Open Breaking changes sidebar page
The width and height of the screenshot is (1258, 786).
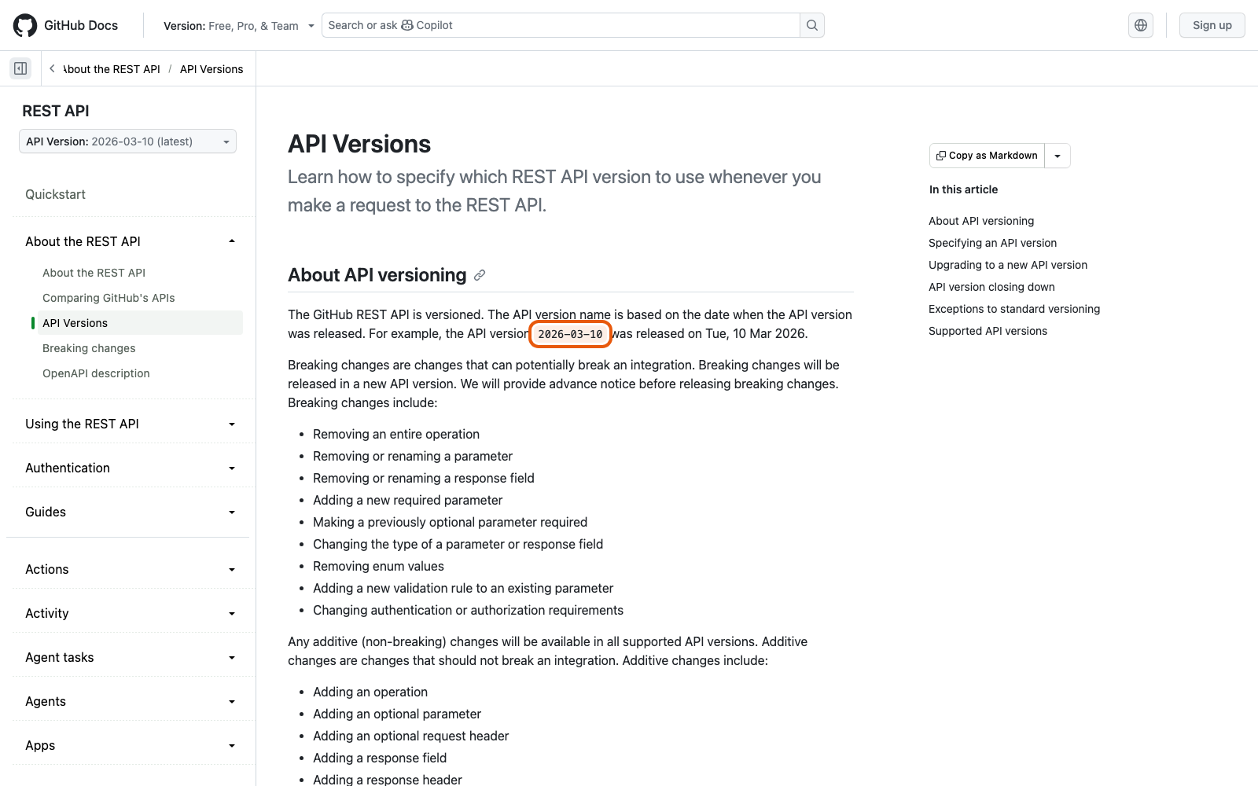(x=89, y=348)
